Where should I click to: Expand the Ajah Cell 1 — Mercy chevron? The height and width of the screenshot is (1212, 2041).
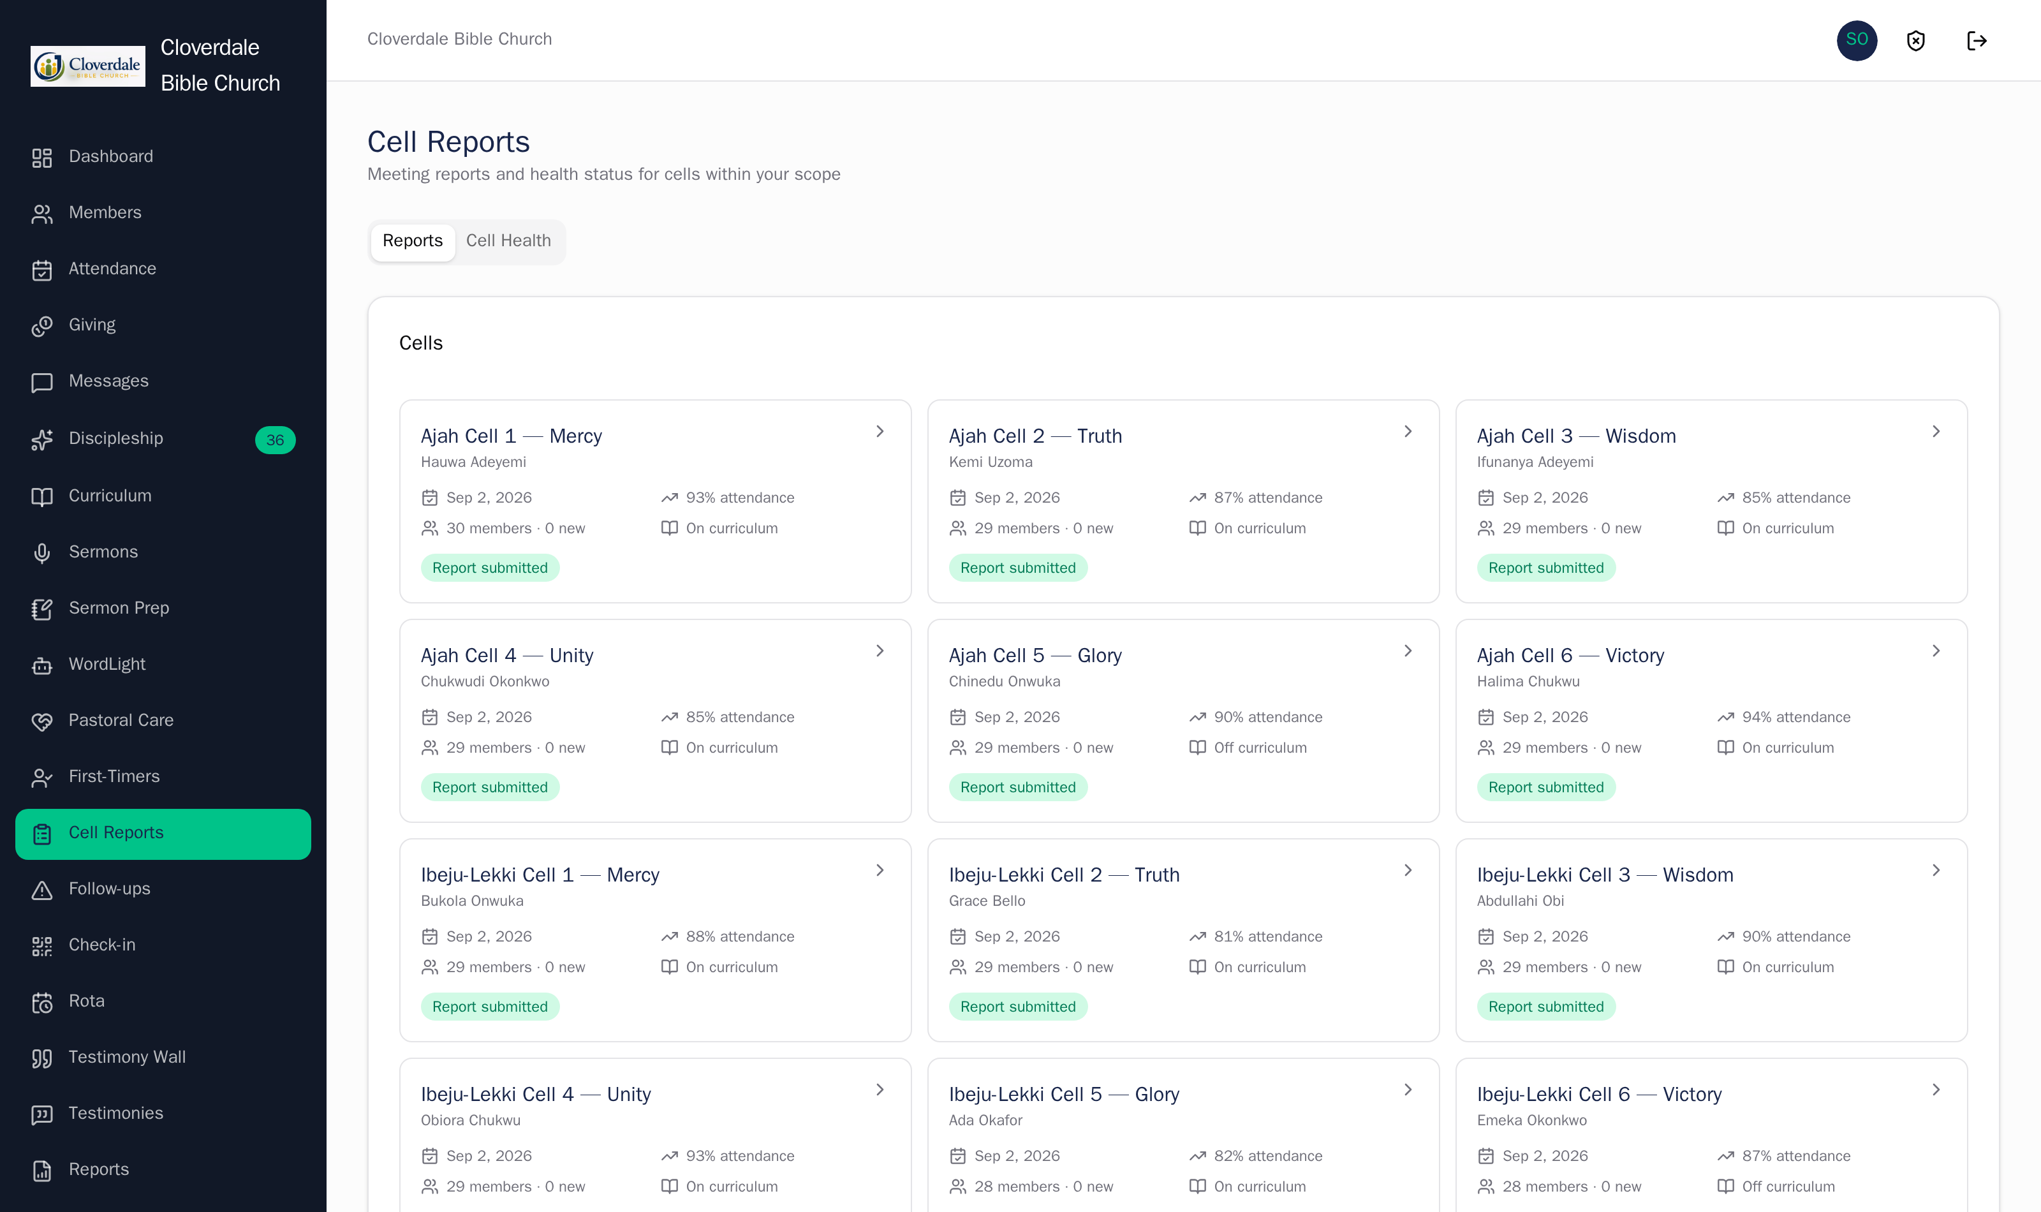click(x=880, y=431)
